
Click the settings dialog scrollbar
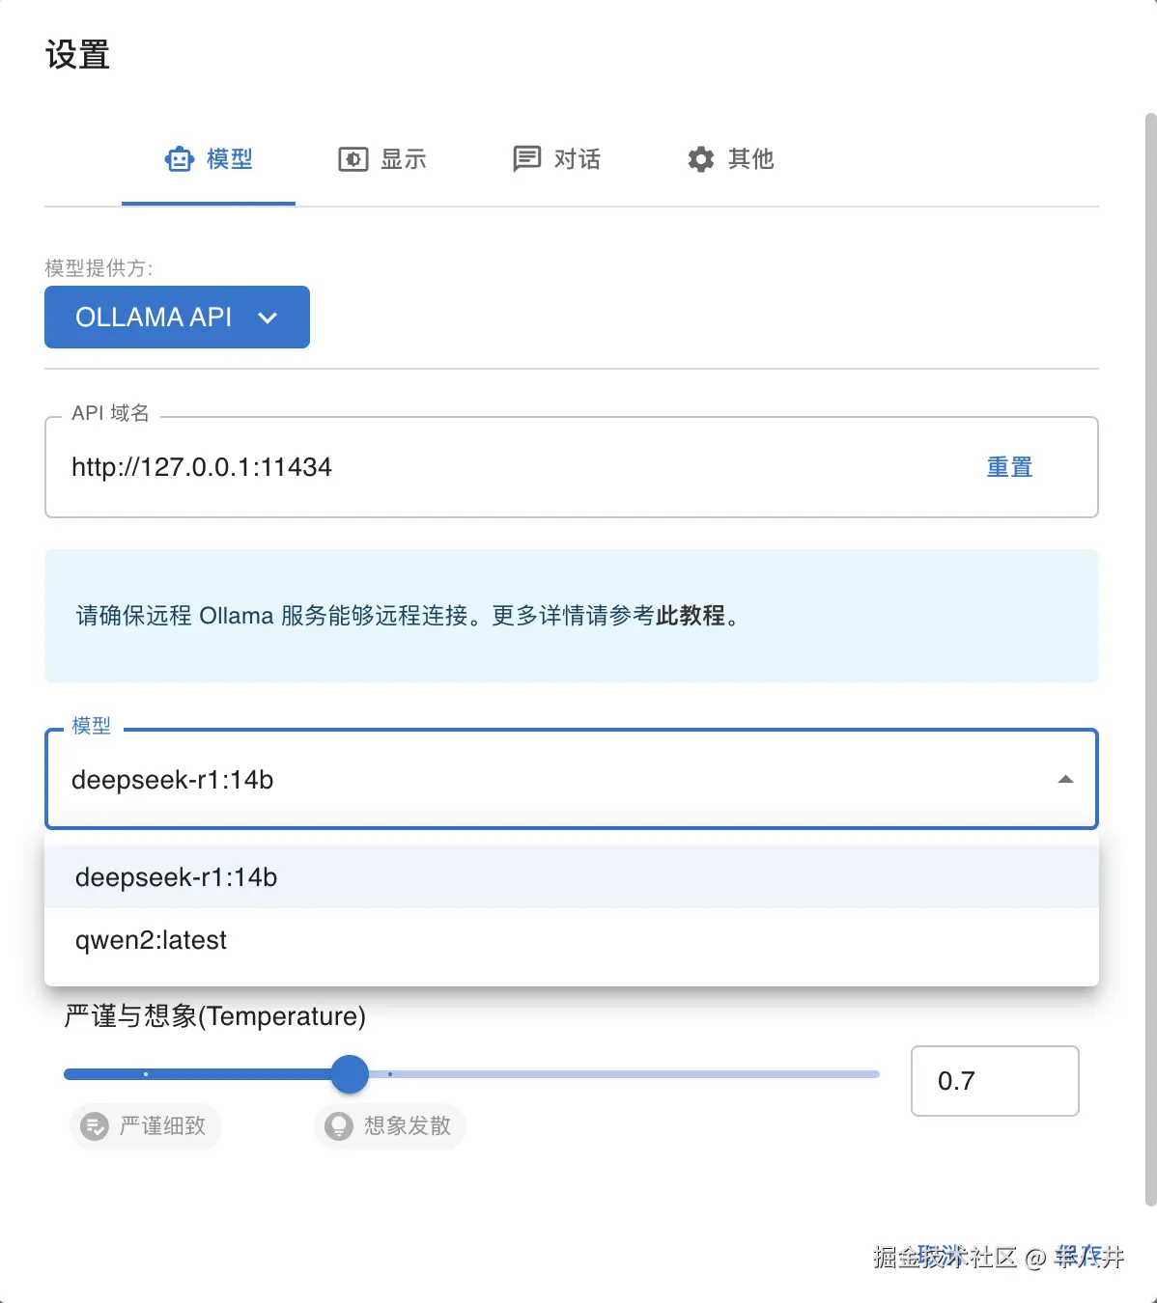coord(1150,659)
